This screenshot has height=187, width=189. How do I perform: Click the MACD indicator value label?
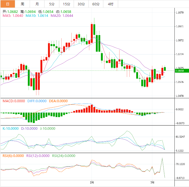tap(14, 101)
